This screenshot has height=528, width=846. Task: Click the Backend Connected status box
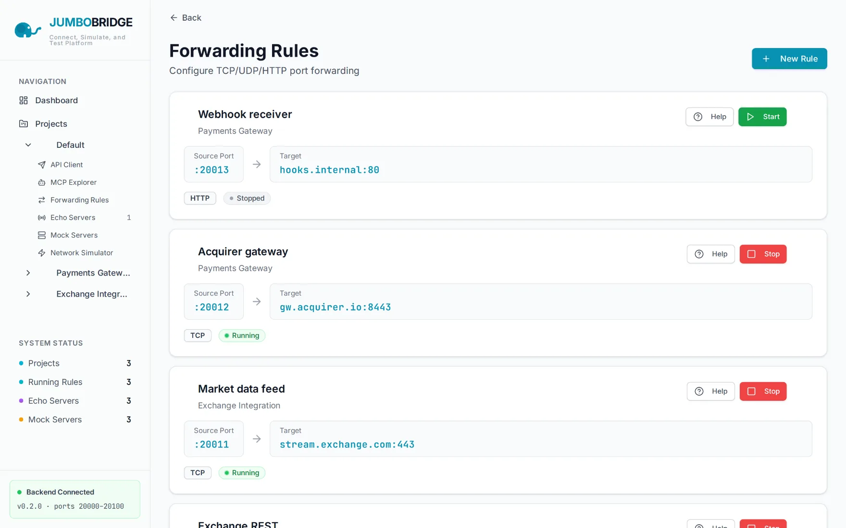tap(75, 499)
